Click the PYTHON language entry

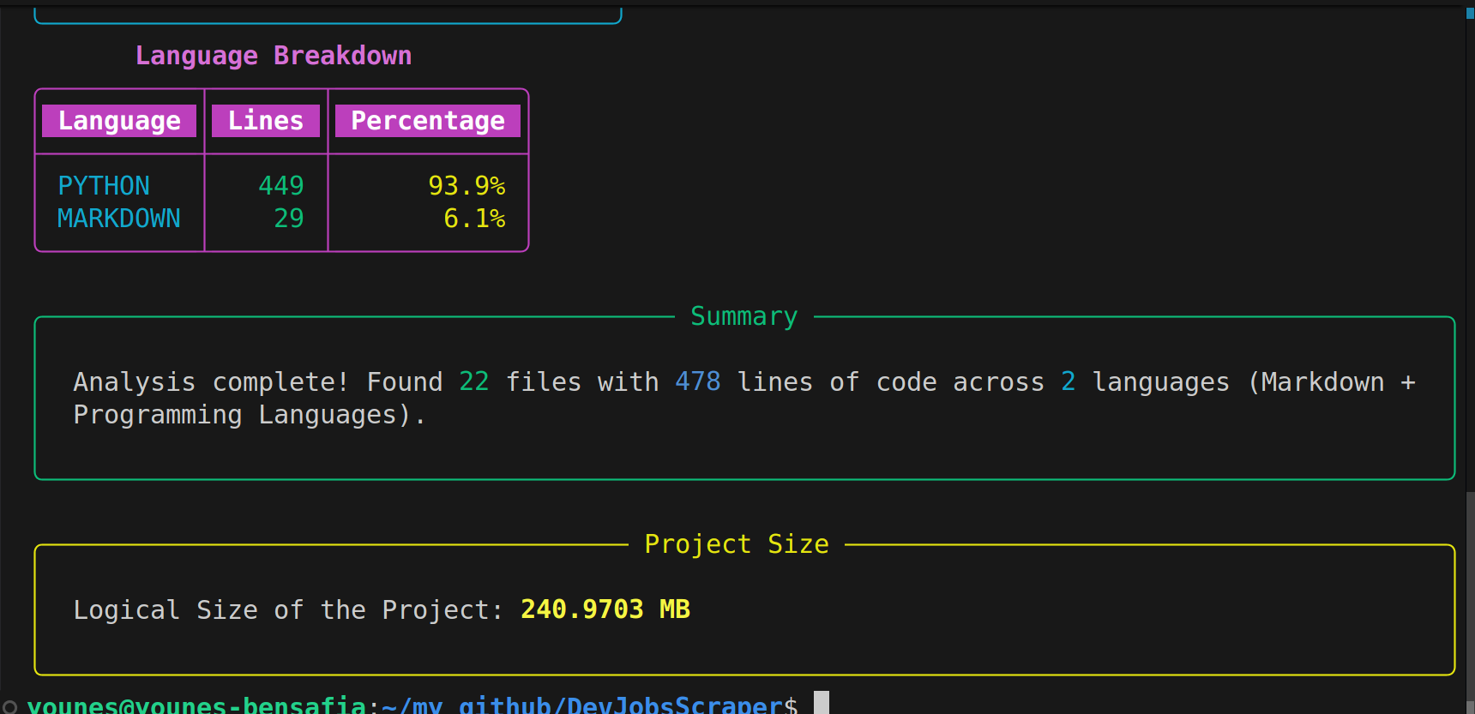pyautogui.click(x=104, y=186)
